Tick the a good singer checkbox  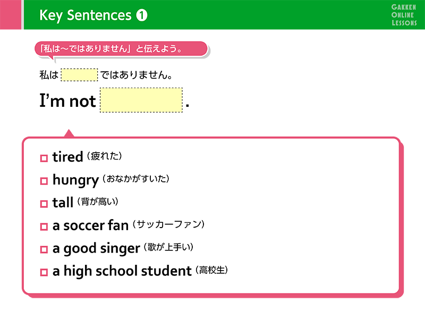pos(44,249)
